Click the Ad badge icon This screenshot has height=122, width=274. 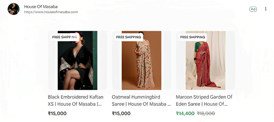253,9
